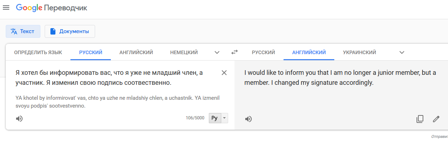448x145 pixels.
Task: Click the Google Переводчик logo
Action: coord(51,7)
